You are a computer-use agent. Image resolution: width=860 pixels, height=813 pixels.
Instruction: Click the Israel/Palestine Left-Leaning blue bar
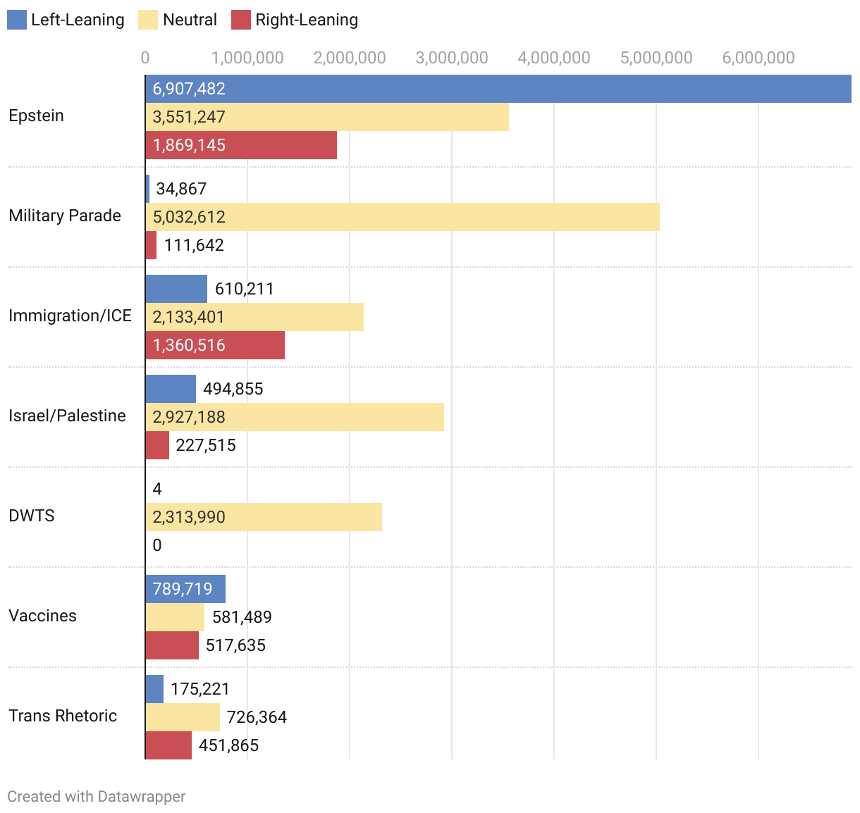coord(171,389)
